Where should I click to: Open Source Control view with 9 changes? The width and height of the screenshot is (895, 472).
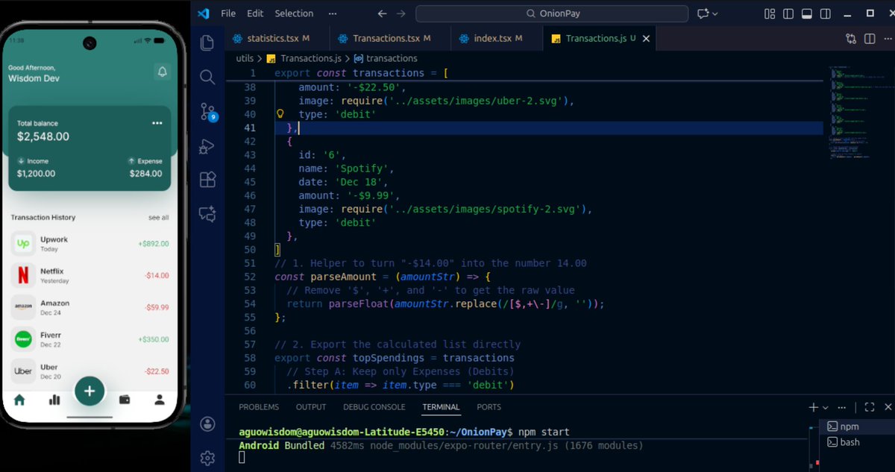tap(207, 112)
